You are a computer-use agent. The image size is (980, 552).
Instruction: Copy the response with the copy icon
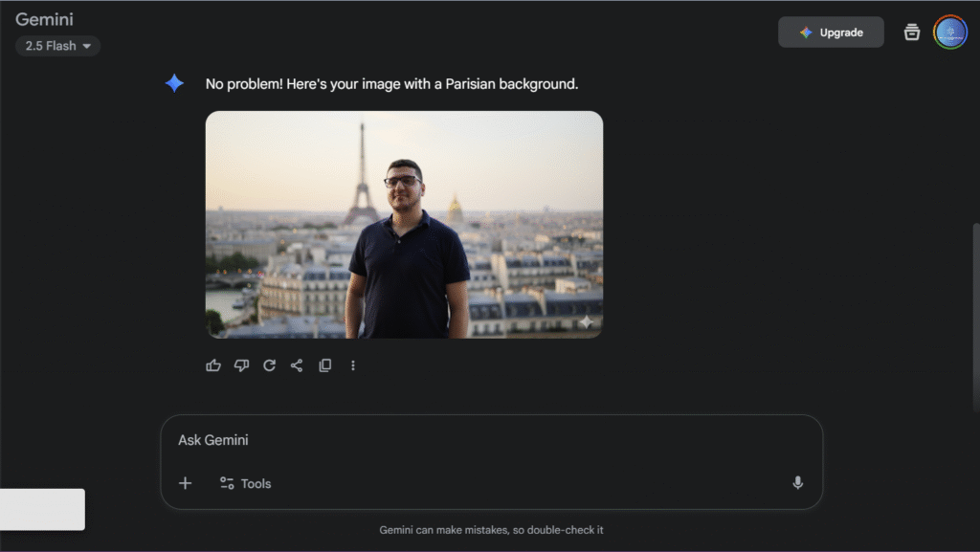coord(324,365)
